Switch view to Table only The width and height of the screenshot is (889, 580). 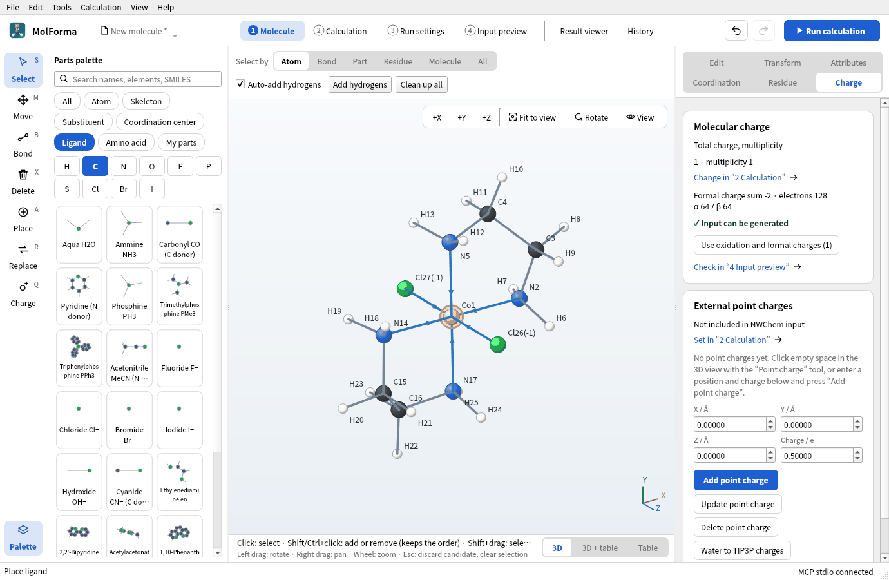tap(648, 548)
